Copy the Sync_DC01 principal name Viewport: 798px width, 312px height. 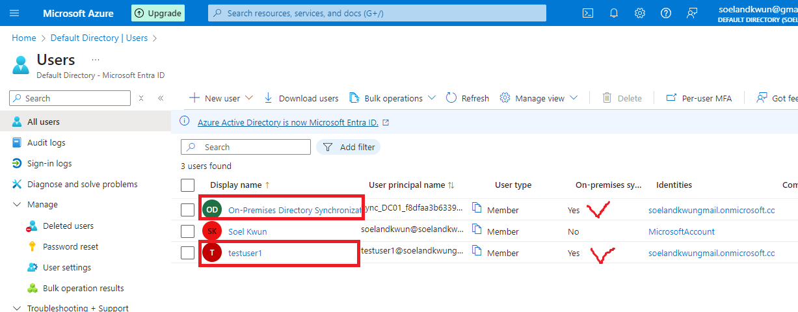click(477, 208)
